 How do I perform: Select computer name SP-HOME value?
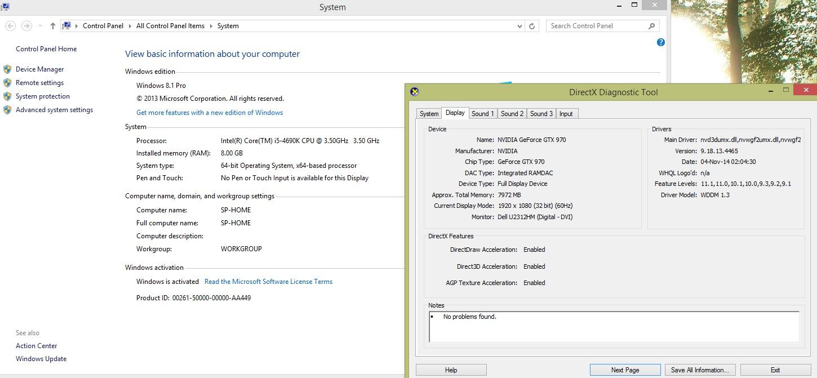(236, 210)
